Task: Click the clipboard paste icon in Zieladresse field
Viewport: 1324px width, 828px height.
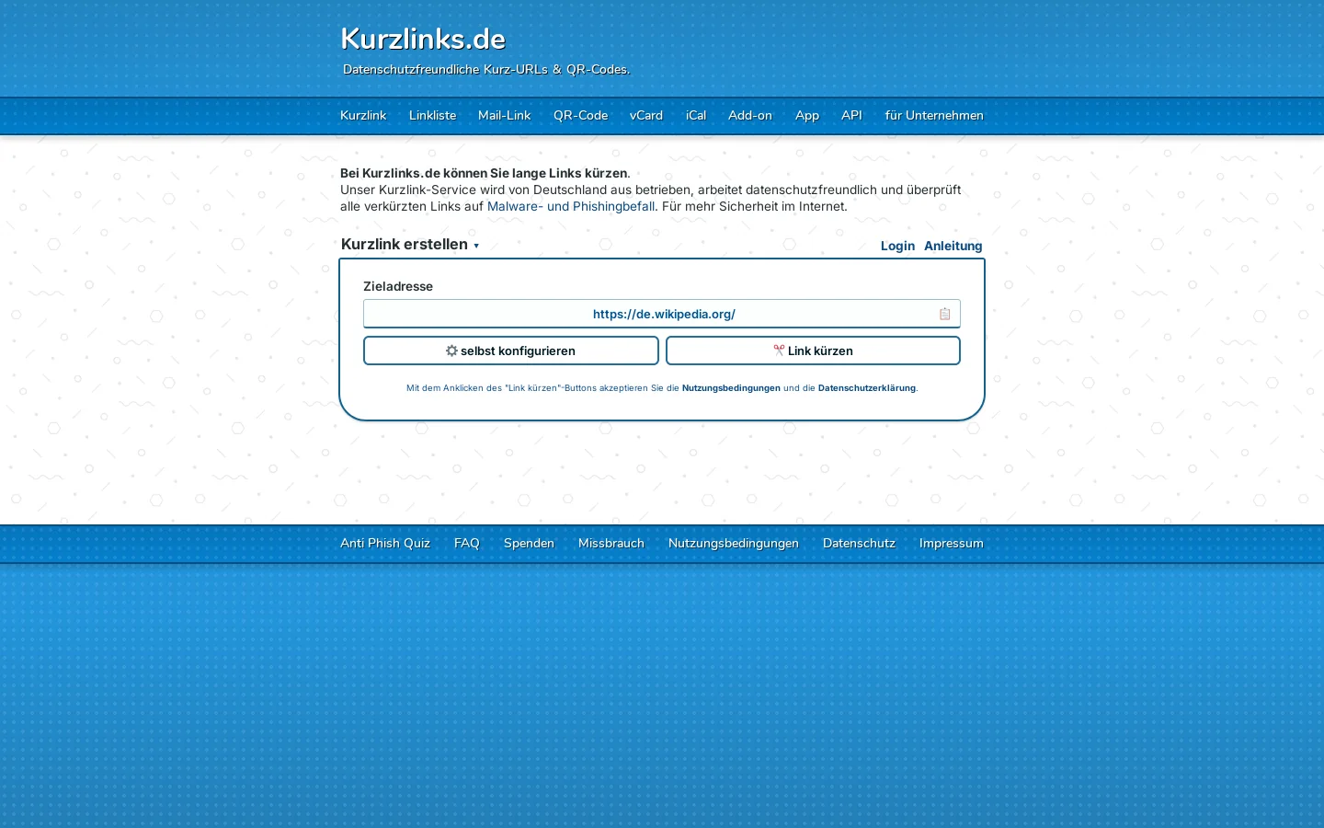Action: tap(944, 314)
